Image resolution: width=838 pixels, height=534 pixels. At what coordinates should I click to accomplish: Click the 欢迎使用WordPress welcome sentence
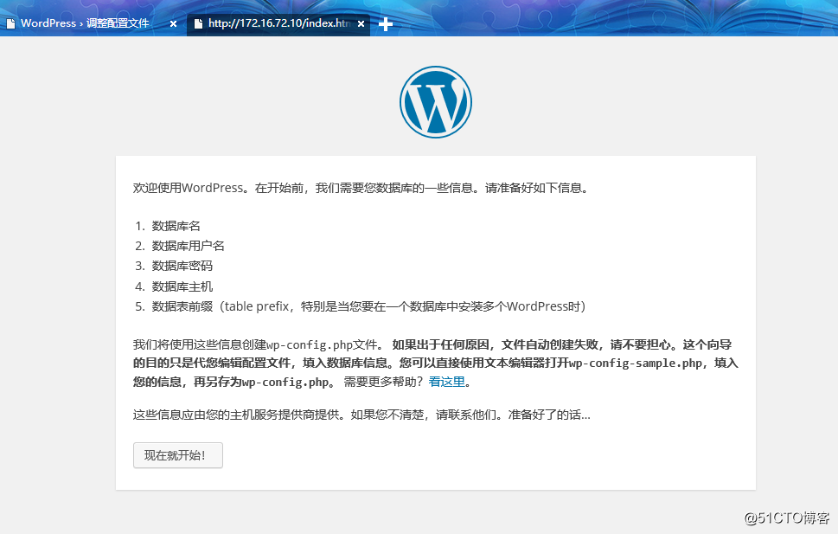click(x=361, y=188)
